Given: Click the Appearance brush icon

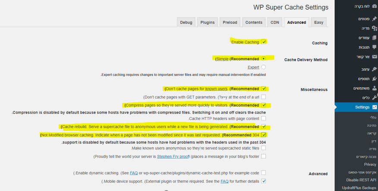Looking at the screenshot, I should tap(375, 69).
